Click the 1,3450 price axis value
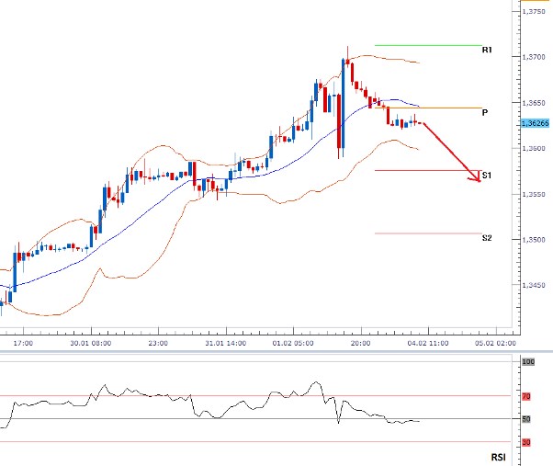 coord(534,285)
